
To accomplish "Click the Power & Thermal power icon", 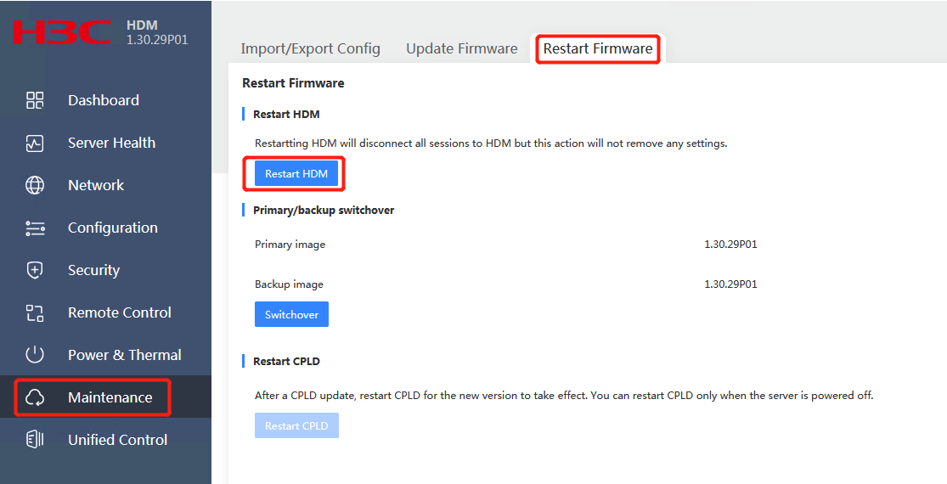I will pos(35,355).
